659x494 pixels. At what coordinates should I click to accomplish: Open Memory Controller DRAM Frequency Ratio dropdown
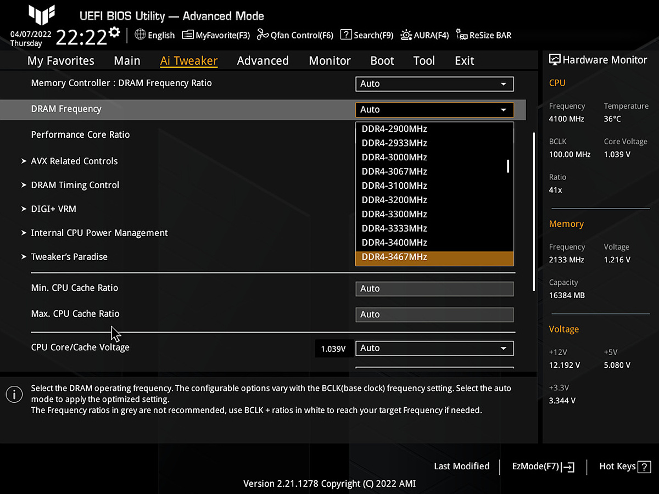[434, 84]
